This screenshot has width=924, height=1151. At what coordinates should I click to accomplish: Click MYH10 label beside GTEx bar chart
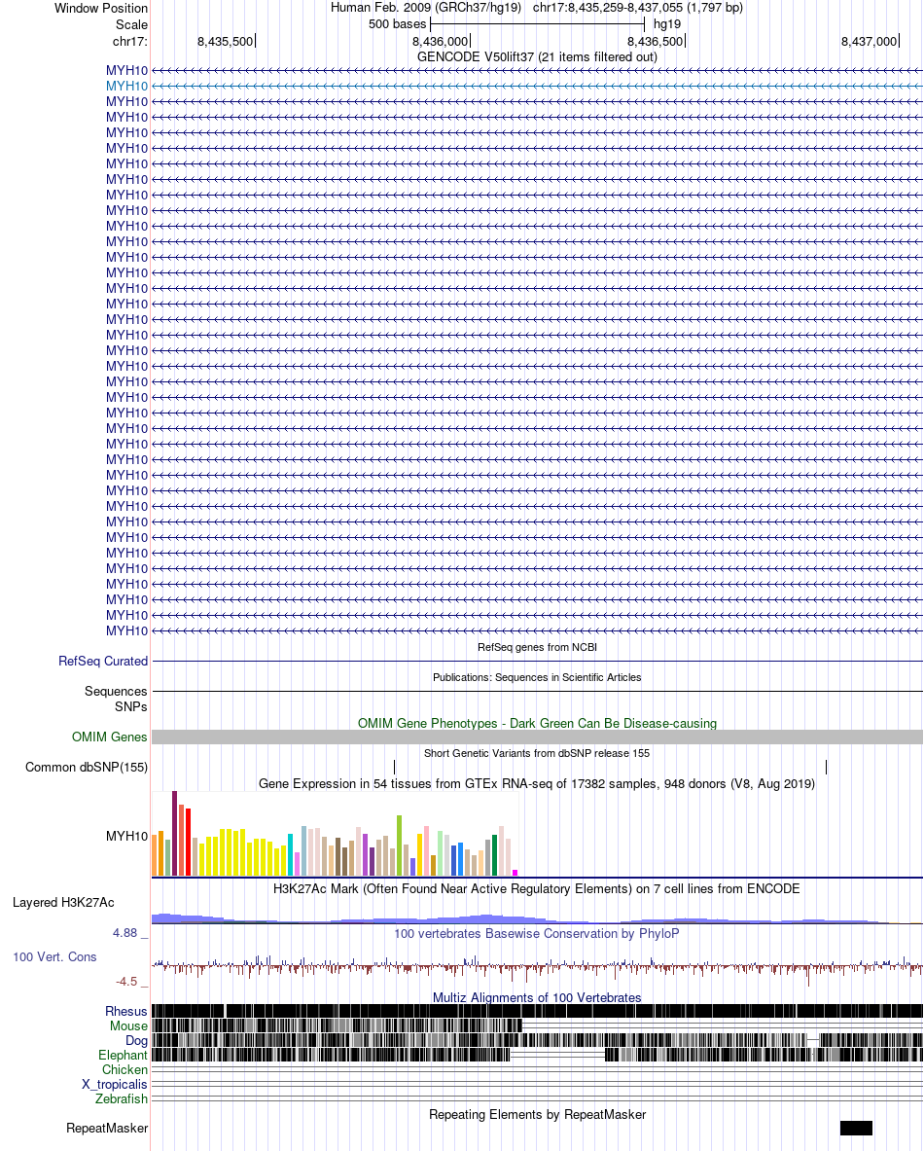pos(126,836)
